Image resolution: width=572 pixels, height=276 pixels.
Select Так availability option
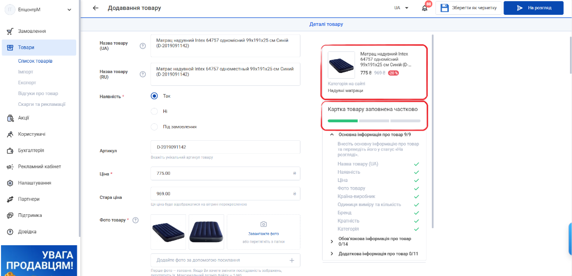click(x=154, y=96)
